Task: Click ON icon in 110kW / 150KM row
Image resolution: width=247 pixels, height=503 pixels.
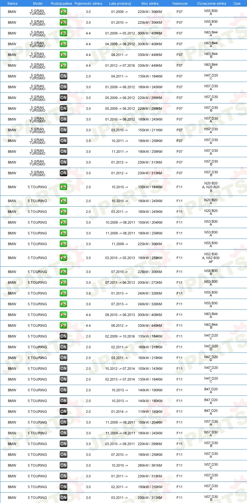Action: click(63, 412)
